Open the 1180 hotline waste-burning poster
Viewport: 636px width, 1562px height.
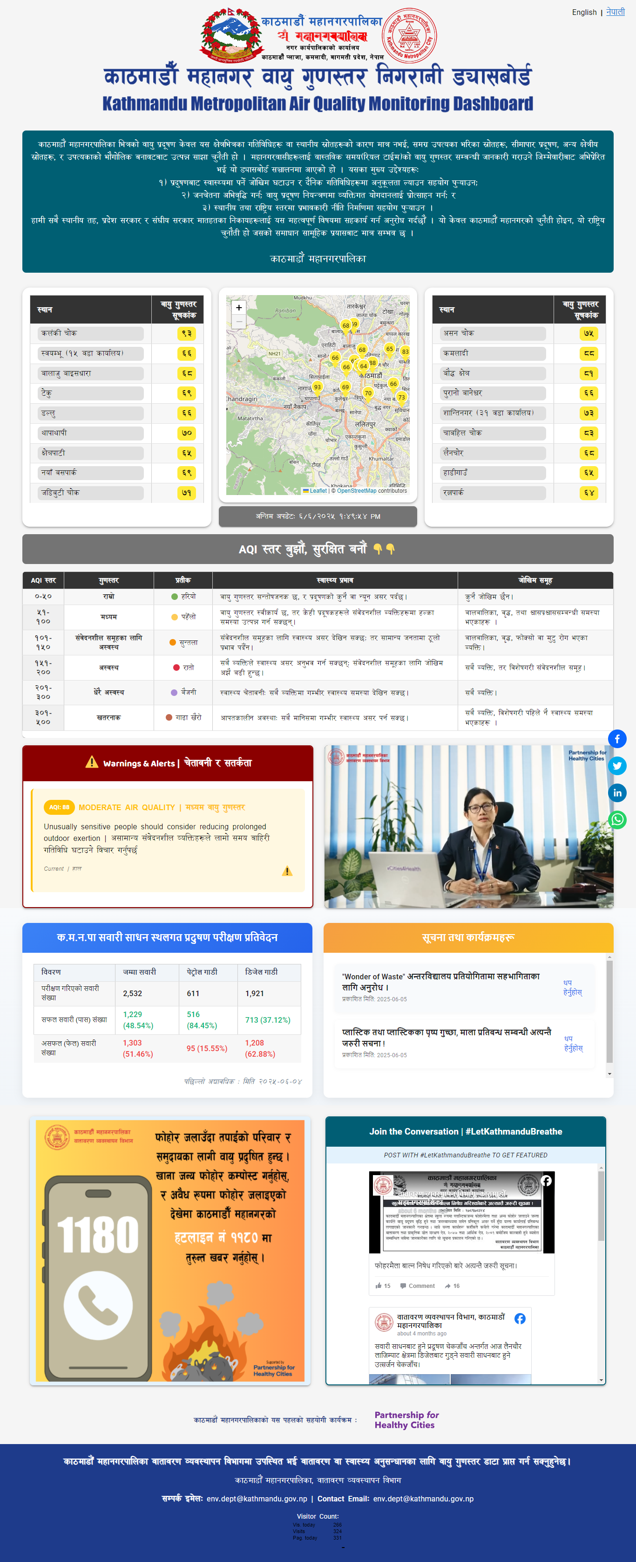[x=170, y=1251]
